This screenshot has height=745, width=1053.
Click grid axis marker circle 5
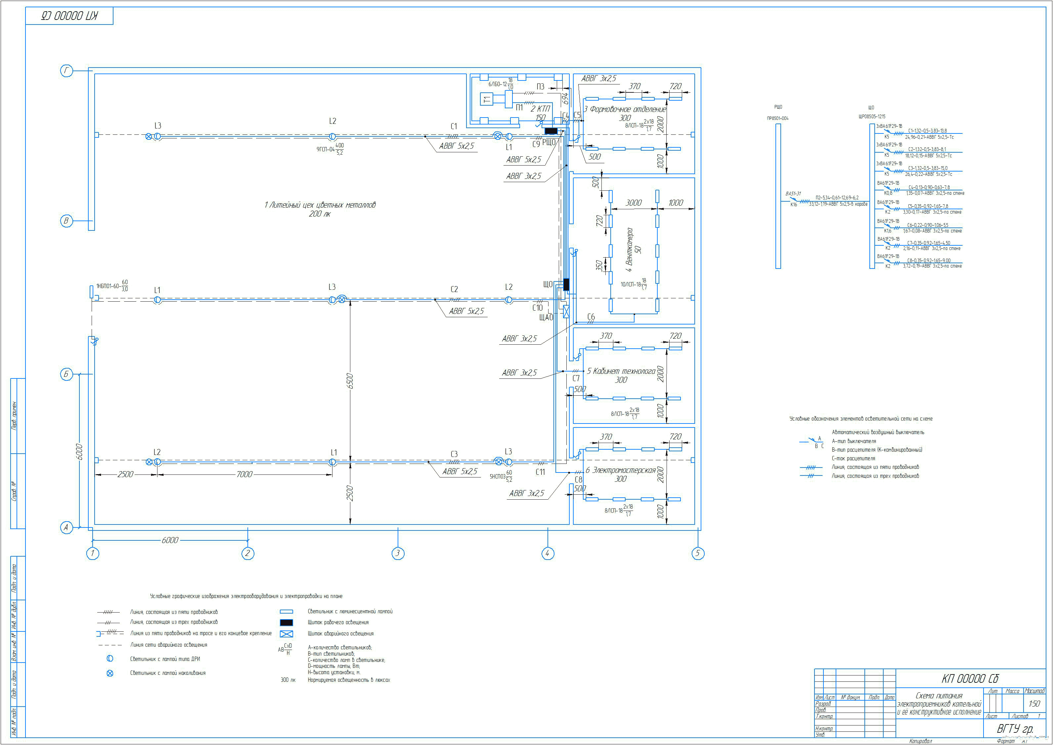click(698, 553)
